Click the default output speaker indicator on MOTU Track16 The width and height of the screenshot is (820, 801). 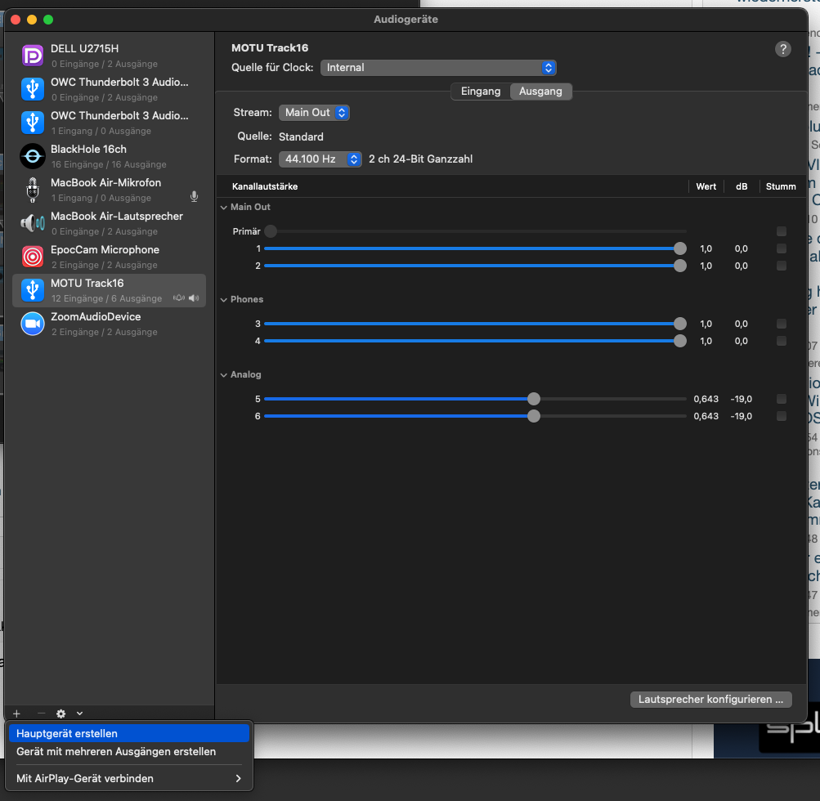[x=194, y=298]
